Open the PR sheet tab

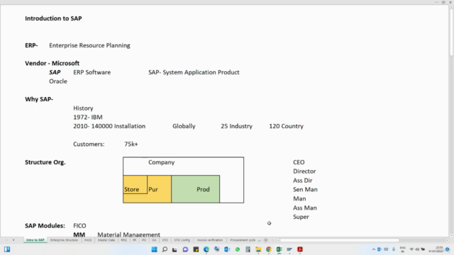134,240
